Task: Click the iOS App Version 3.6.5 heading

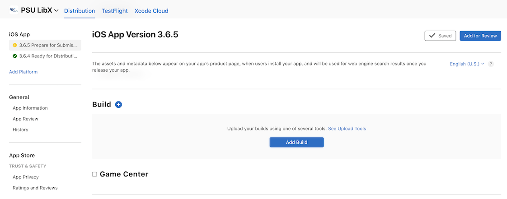Action: click(135, 35)
